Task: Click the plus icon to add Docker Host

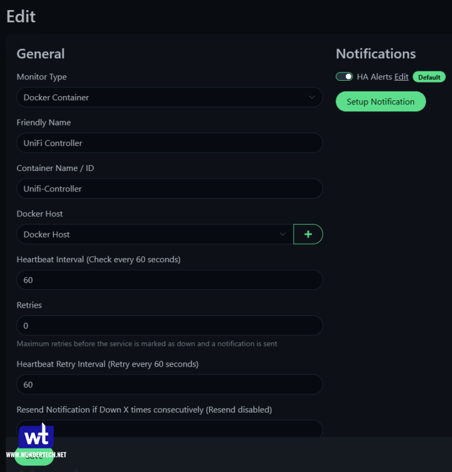Action: pyautogui.click(x=308, y=234)
